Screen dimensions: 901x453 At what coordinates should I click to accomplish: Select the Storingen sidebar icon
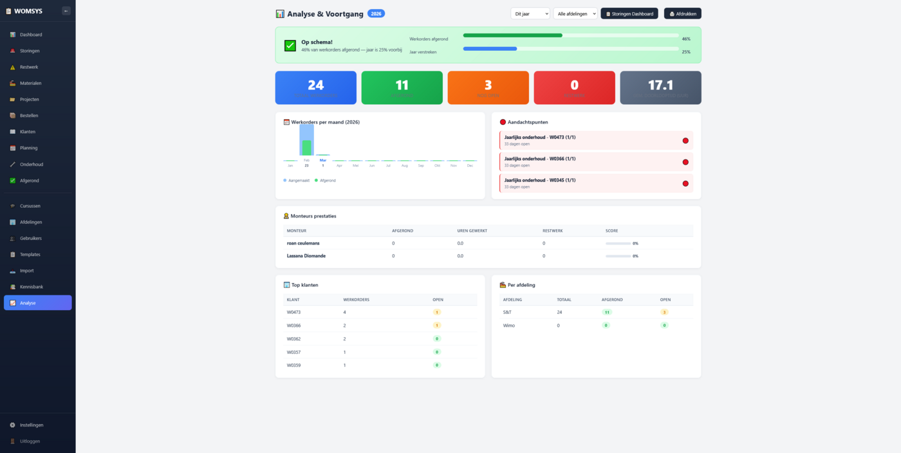(13, 50)
